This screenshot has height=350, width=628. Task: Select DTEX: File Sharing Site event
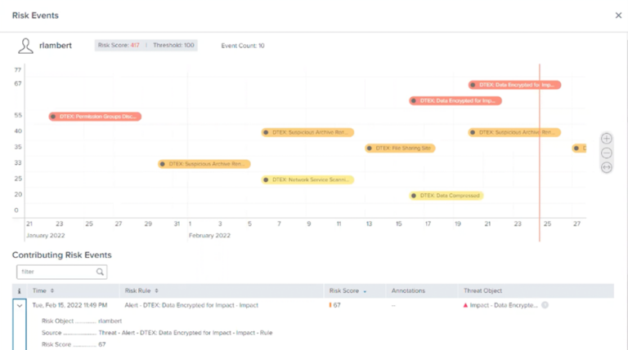click(x=401, y=148)
